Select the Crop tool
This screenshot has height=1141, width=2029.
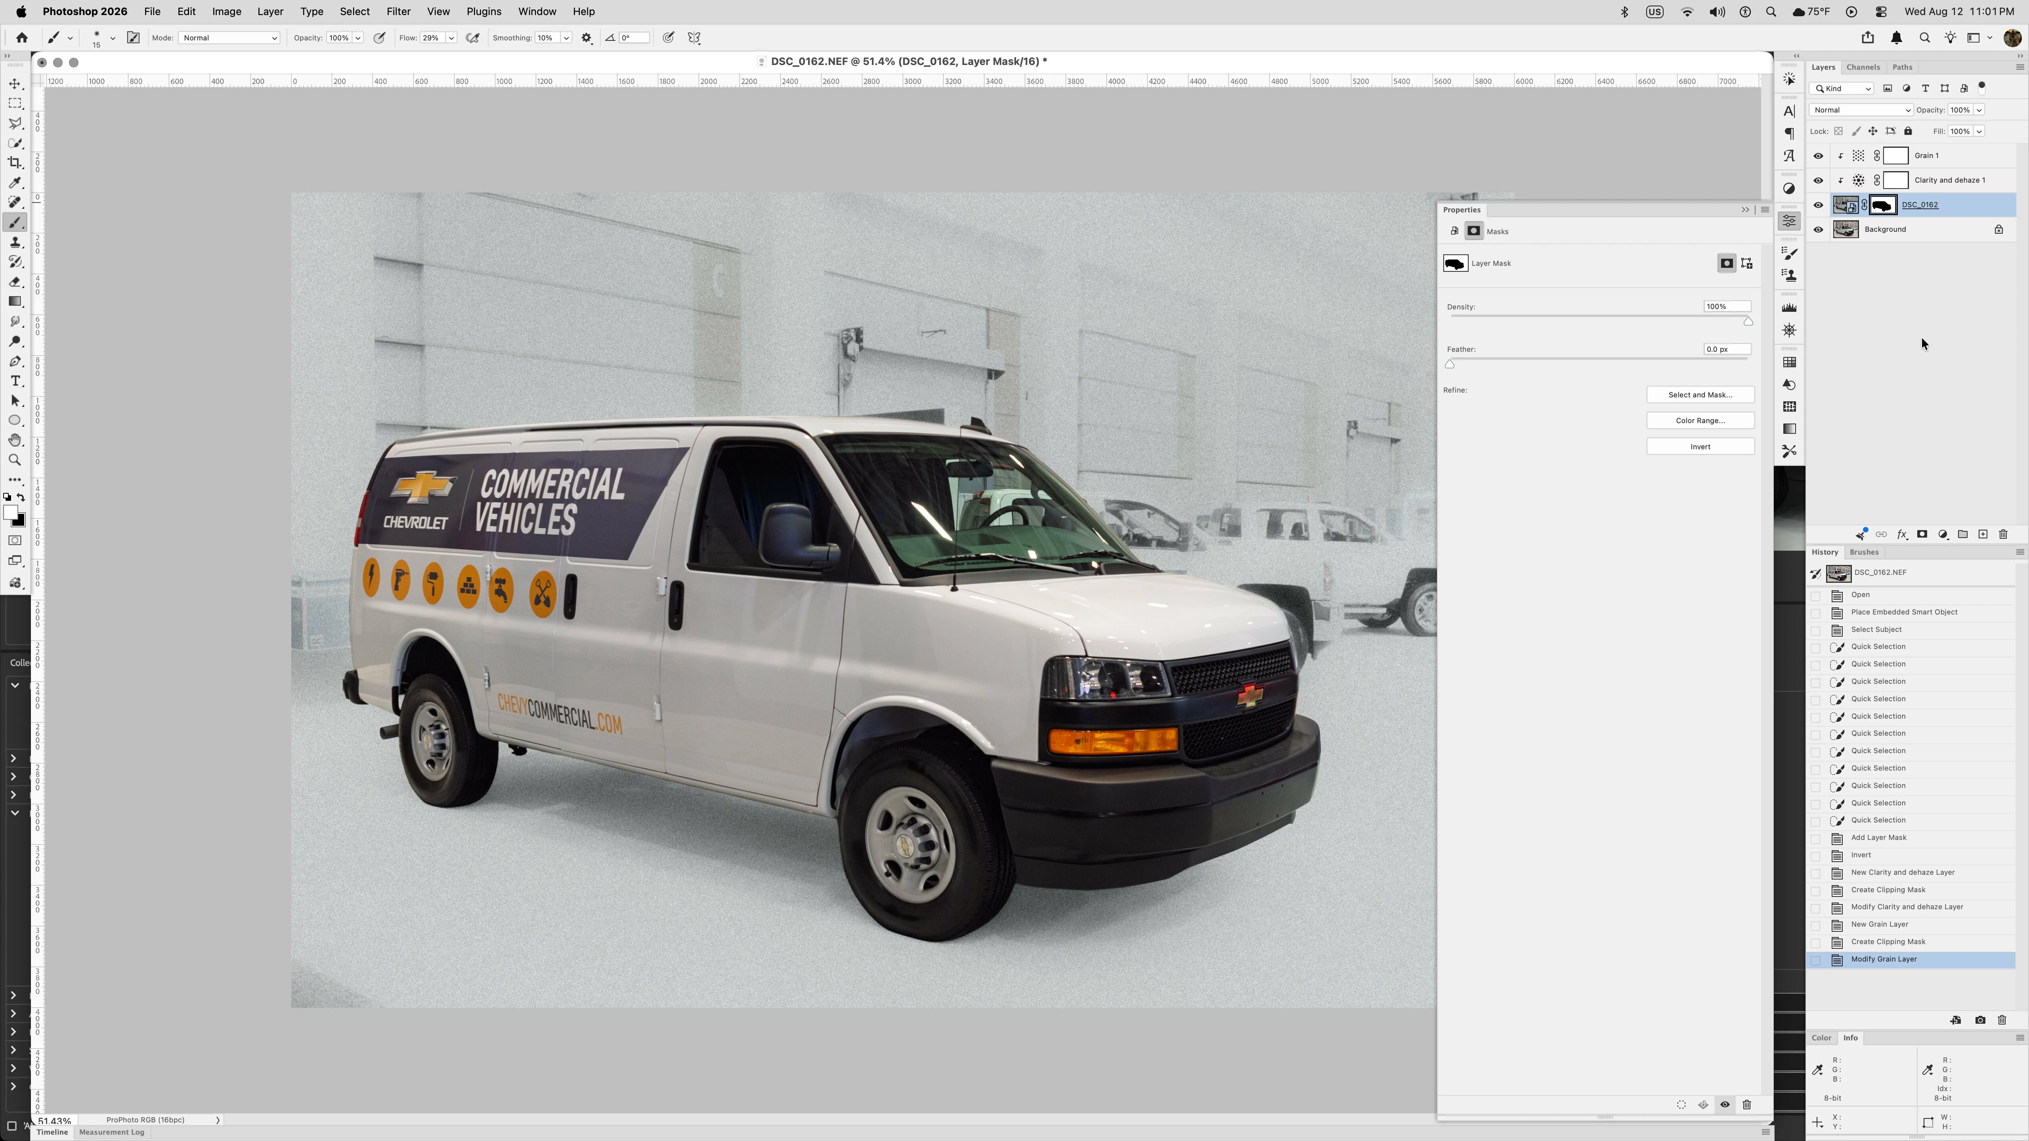click(x=15, y=162)
